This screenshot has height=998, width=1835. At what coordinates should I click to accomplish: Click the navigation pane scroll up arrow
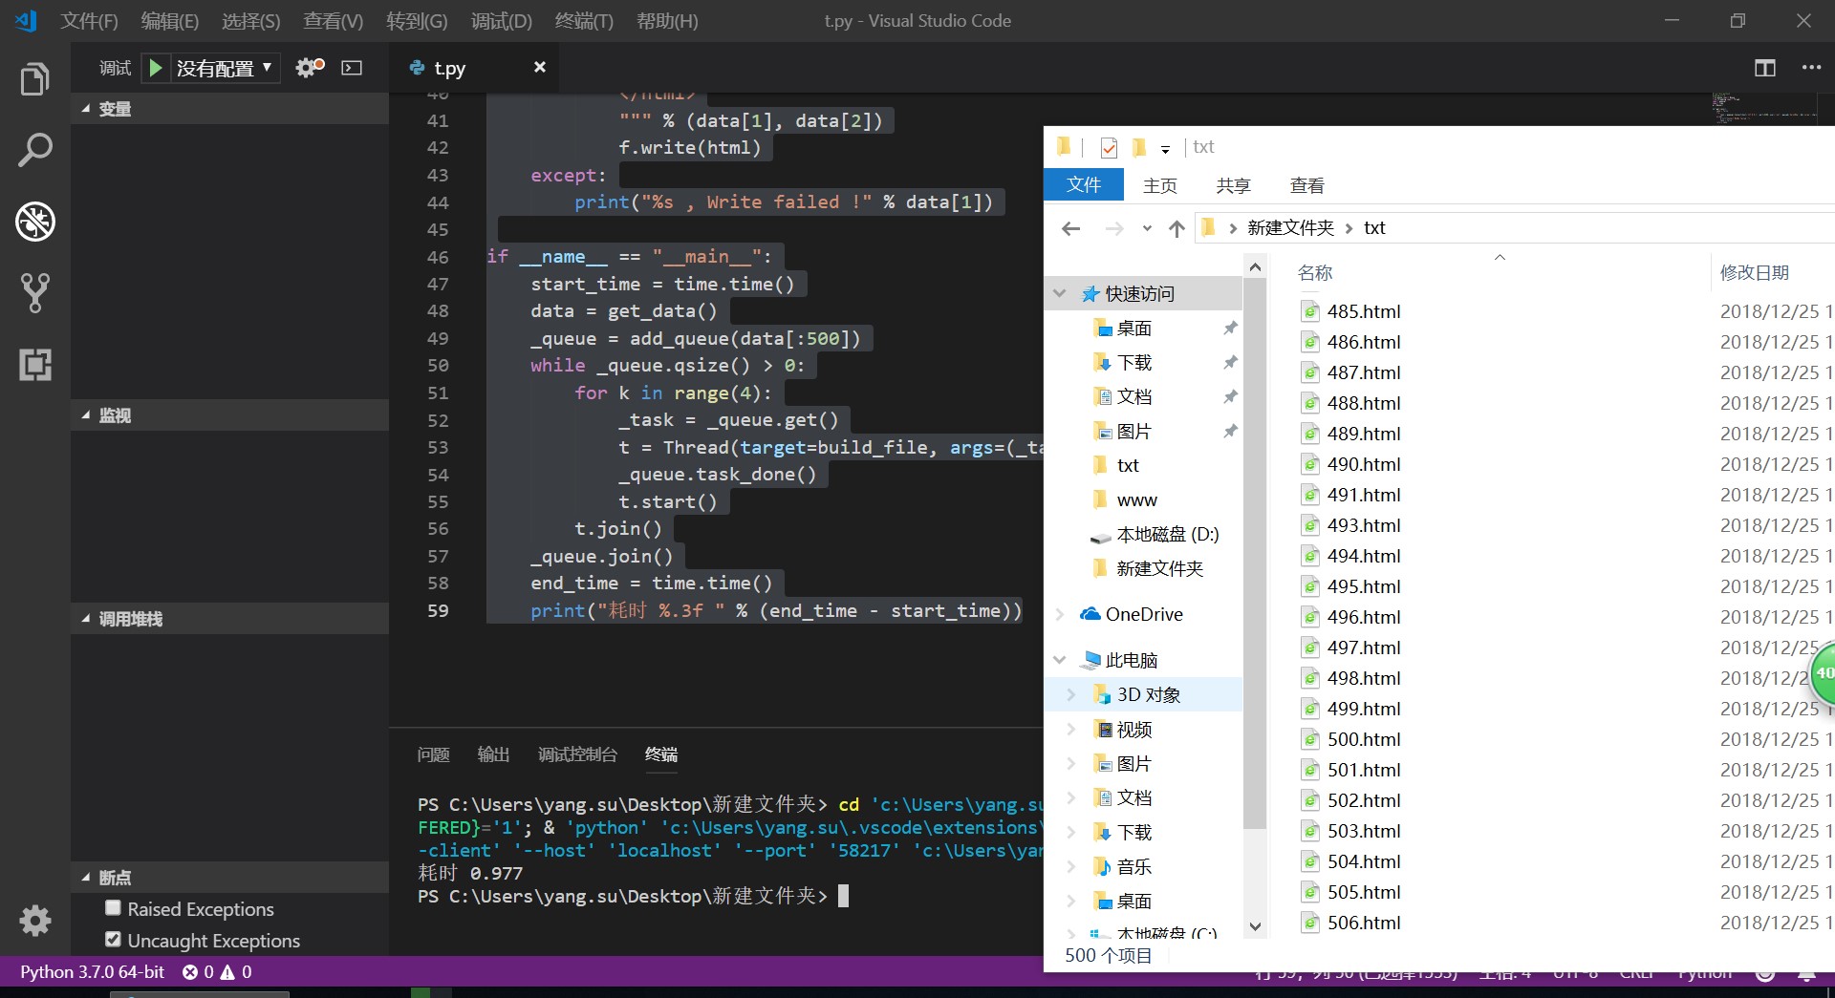click(x=1255, y=267)
